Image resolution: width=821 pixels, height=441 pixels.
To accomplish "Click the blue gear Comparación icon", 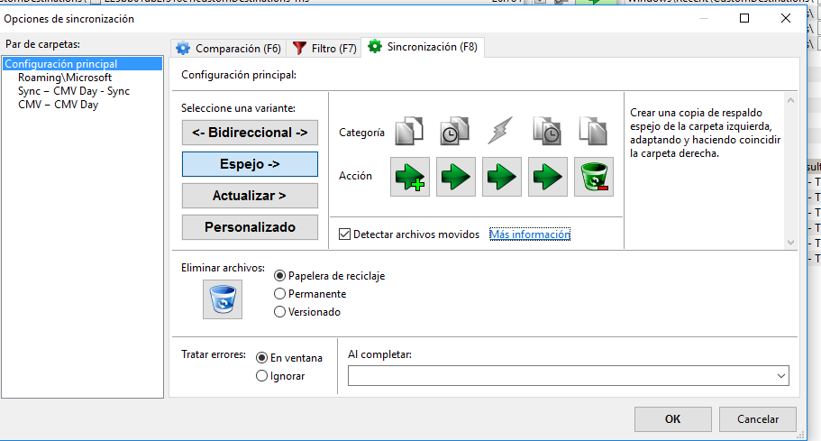I will (x=183, y=48).
